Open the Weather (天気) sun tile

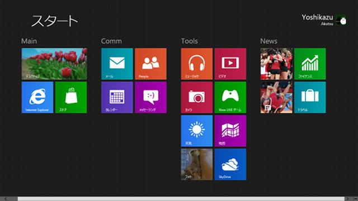pyautogui.click(x=197, y=131)
